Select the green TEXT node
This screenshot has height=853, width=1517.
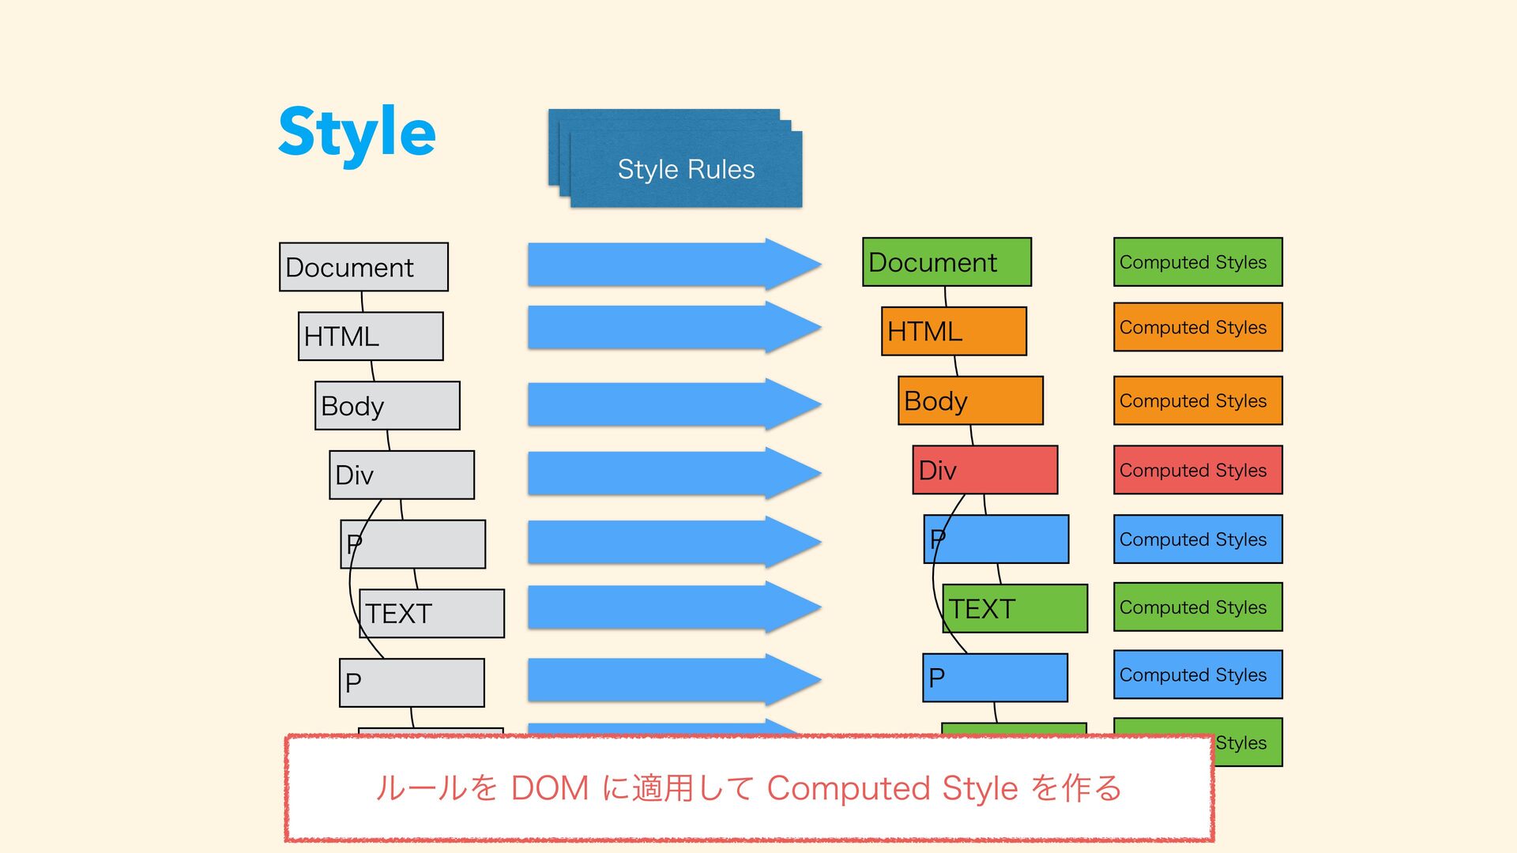(x=1015, y=609)
